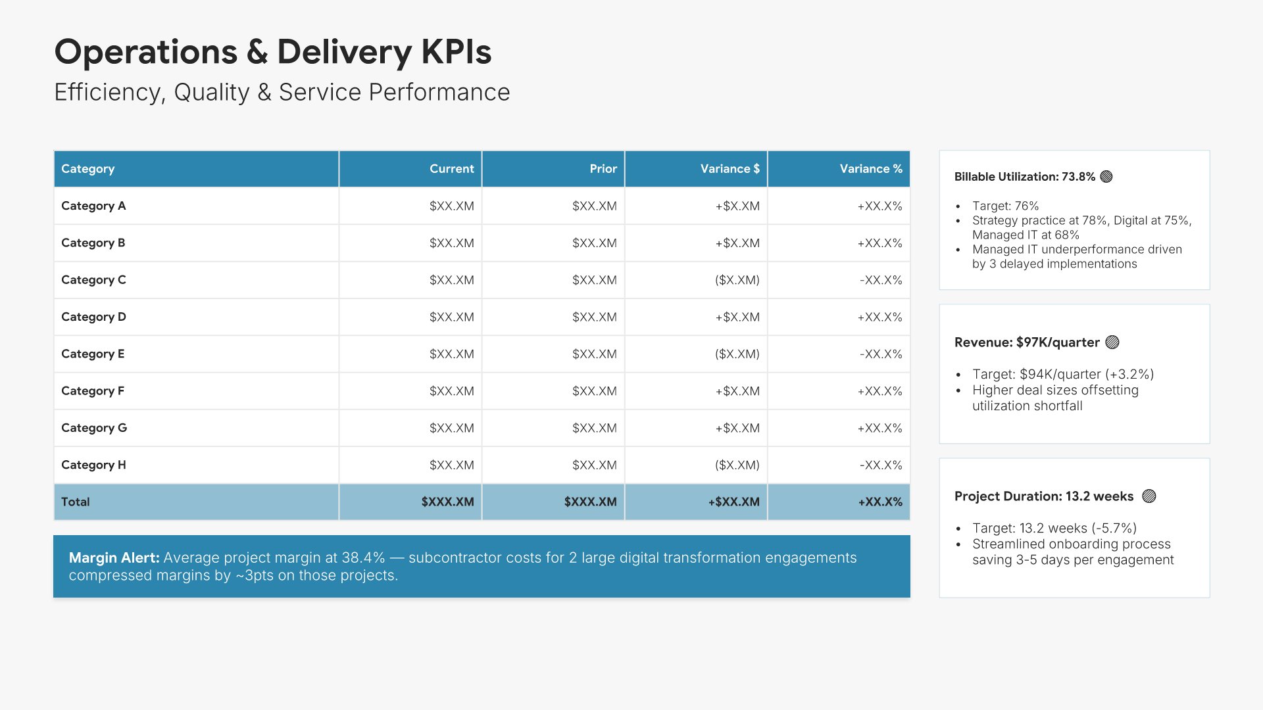Image resolution: width=1263 pixels, height=710 pixels.
Task: Select the Efficiency, Quality & Service subtitle
Action: click(282, 93)
